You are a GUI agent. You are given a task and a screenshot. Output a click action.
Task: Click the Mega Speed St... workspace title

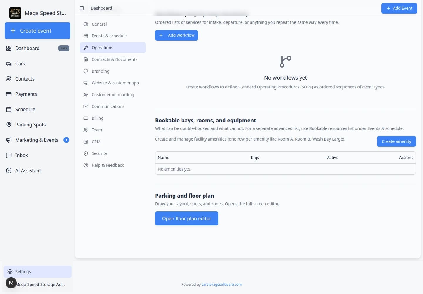pyautogui.click(x=45, y=13)
